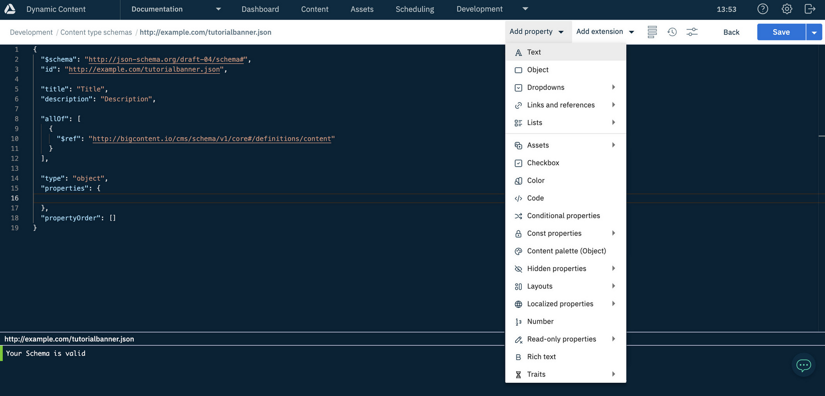Click the Code property icon

click(x=518, y=198)
